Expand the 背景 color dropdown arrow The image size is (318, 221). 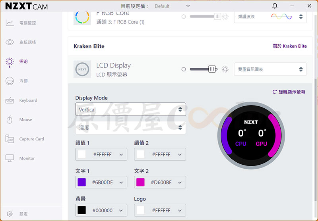point(121,210)
